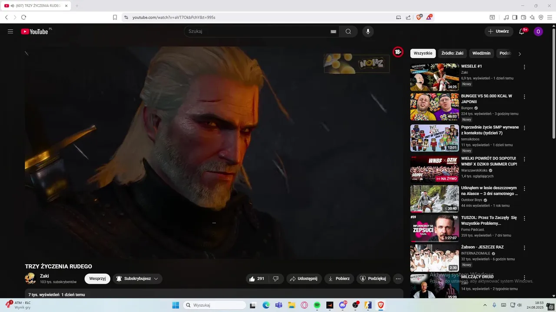The width and height of the screenshot is (556, 312).
Task: Click the Pobierz download button
Action: pyautogui.click(x=339, y=279)
